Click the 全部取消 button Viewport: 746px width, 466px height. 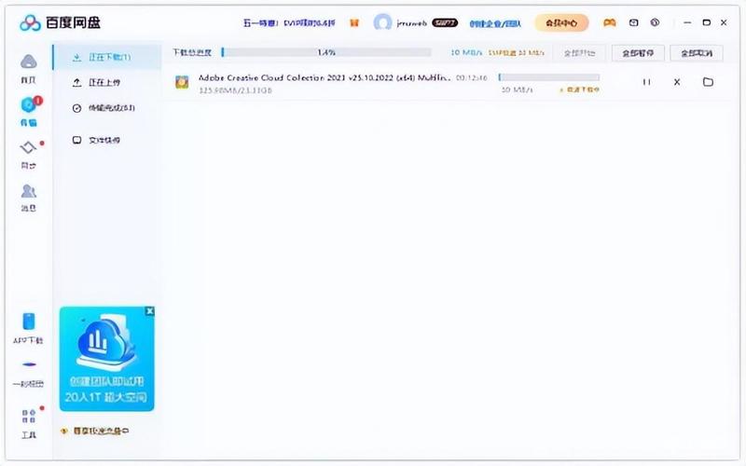(697, 53)
